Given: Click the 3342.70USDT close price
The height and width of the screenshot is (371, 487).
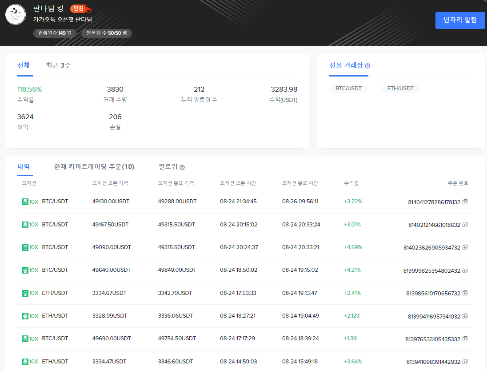Looking at the screenshot, I should [x=175, y=293].
